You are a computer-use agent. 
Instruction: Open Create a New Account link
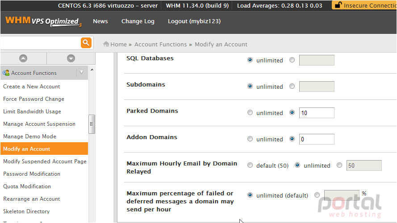(31, 87)
